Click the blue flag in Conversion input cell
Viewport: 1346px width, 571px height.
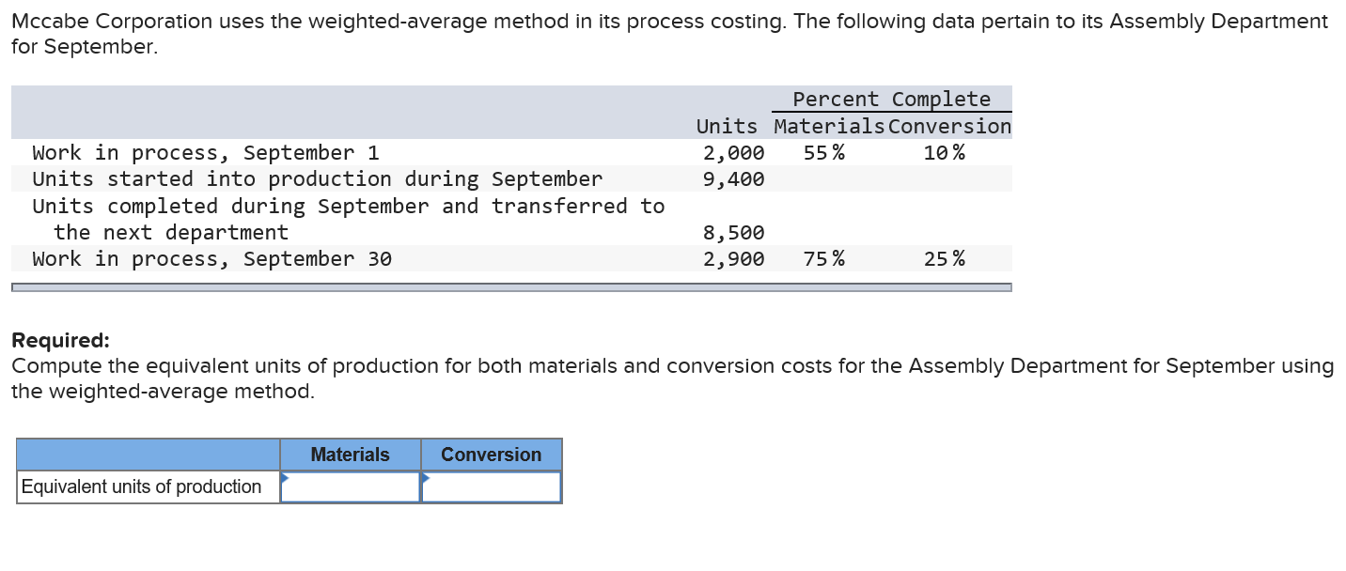(x=427, y=479)
